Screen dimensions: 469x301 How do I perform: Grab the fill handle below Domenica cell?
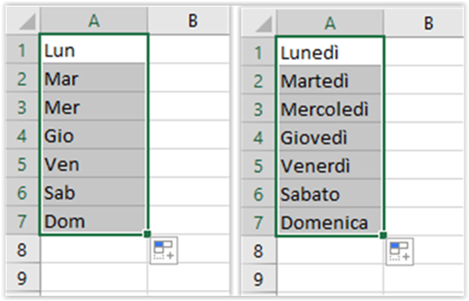[383, 235]
